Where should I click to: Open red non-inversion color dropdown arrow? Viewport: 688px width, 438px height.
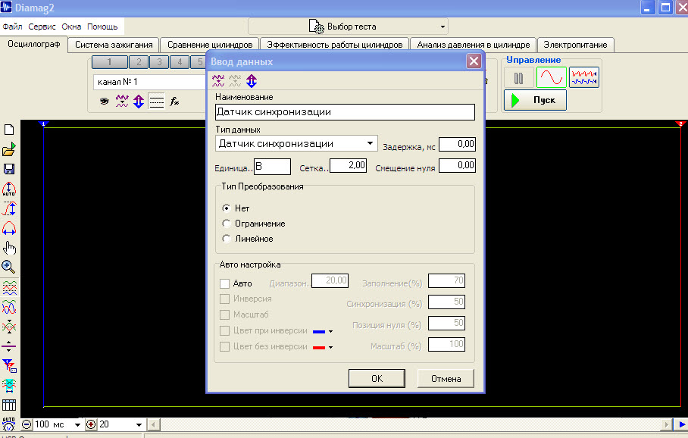[x=331, y=347]
